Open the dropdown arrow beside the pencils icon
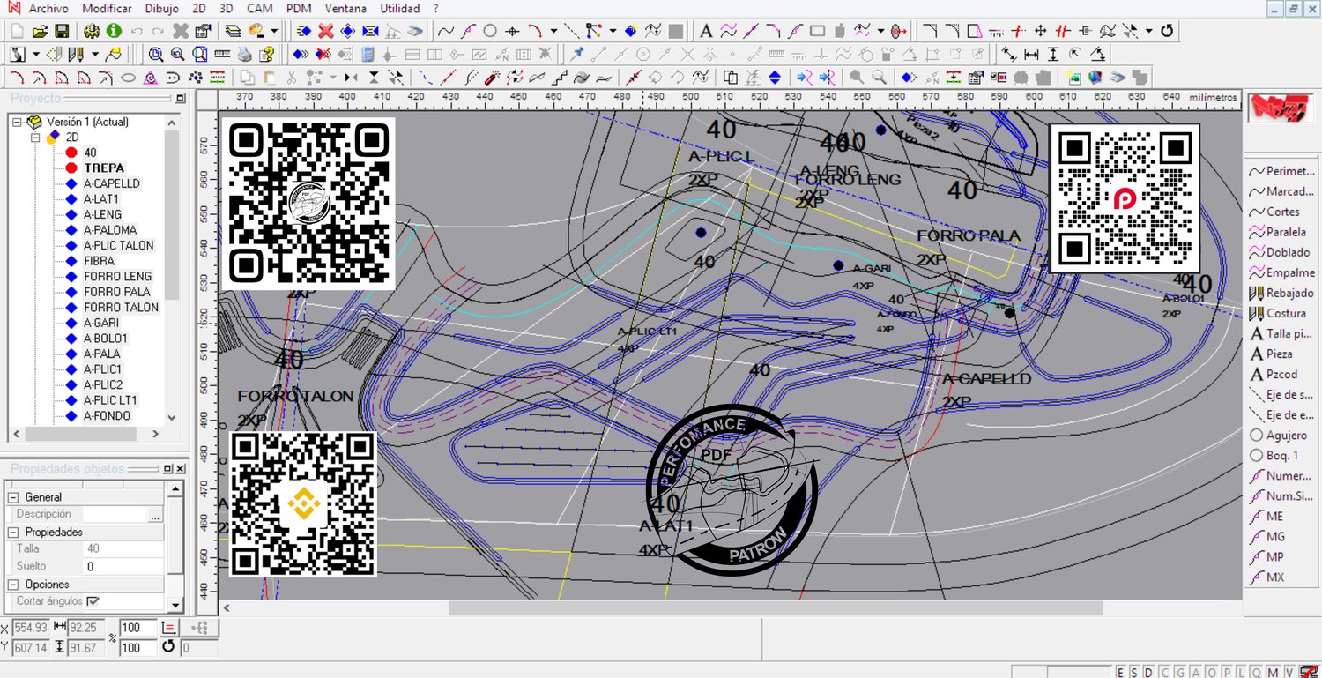The image size is (1322, 678). (x=95, y=54)
